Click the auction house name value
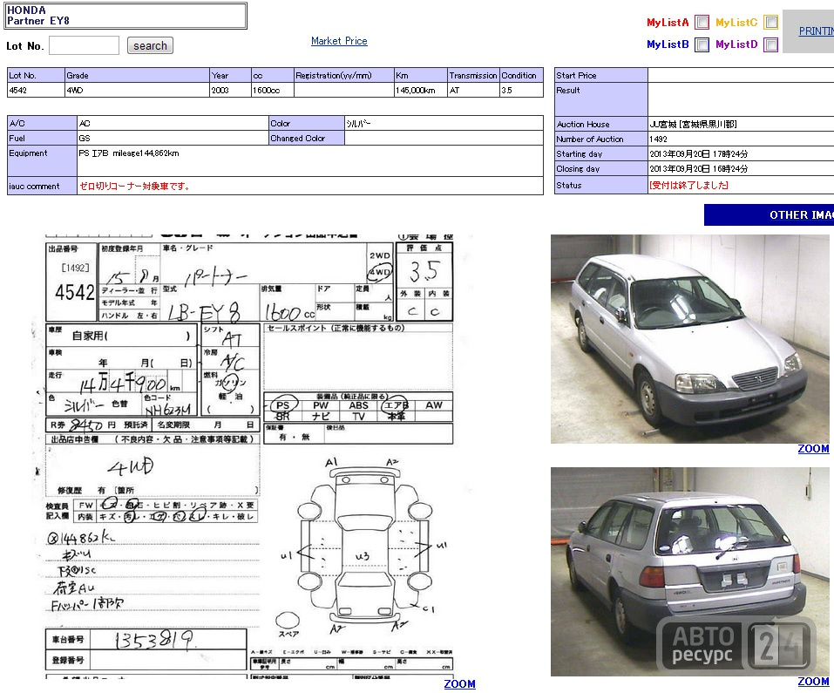The width and height of the screenshot is (834, 693). click(693, 124)
